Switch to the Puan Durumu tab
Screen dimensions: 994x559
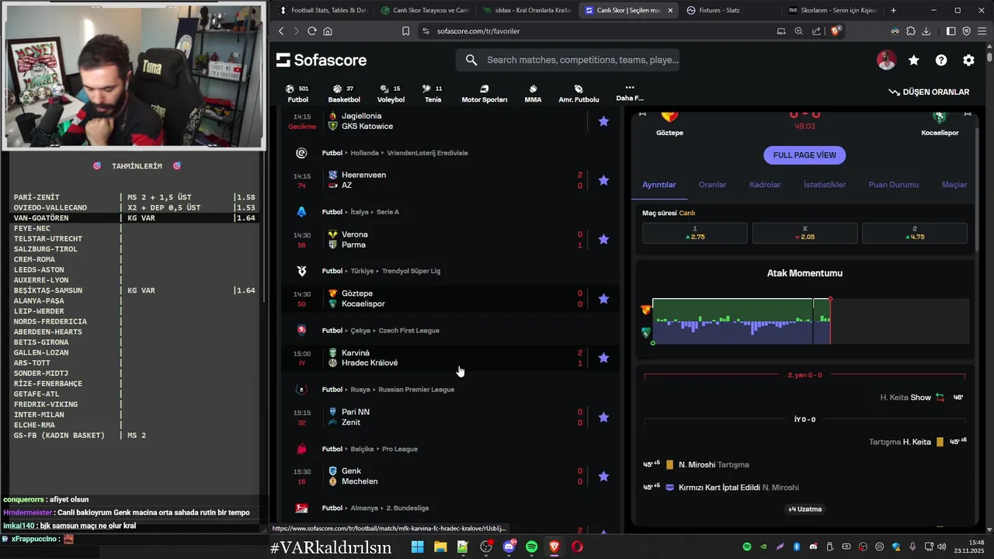coord(893,185)
